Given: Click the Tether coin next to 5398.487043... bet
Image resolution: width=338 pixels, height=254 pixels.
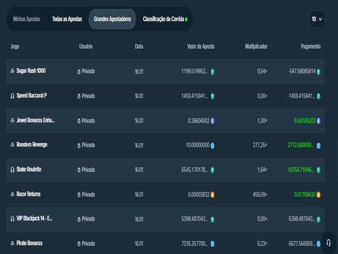Looking at the screenshot, I should (x=213, y=219).
